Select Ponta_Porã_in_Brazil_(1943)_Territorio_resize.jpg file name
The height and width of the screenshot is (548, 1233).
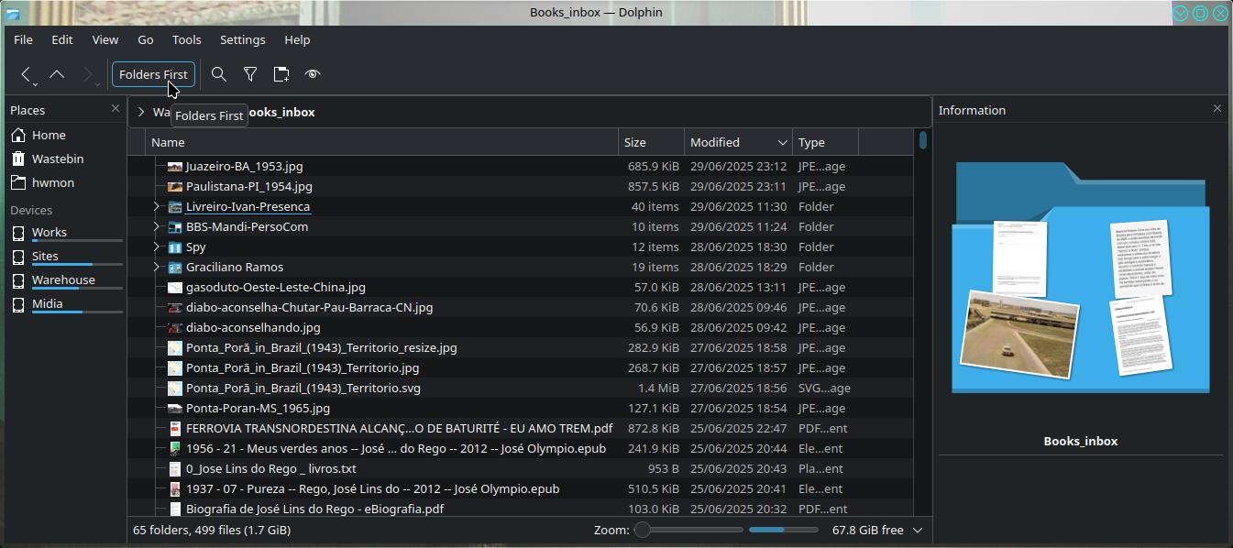[321, 348]
